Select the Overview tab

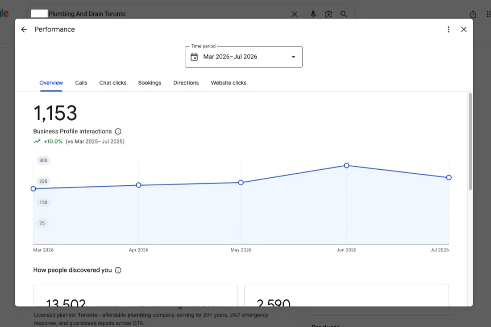point(51,83)
